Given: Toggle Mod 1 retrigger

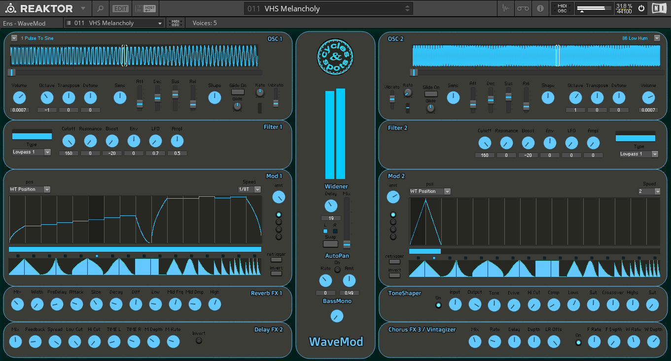Looking at the screenshot, I should 276,260.
